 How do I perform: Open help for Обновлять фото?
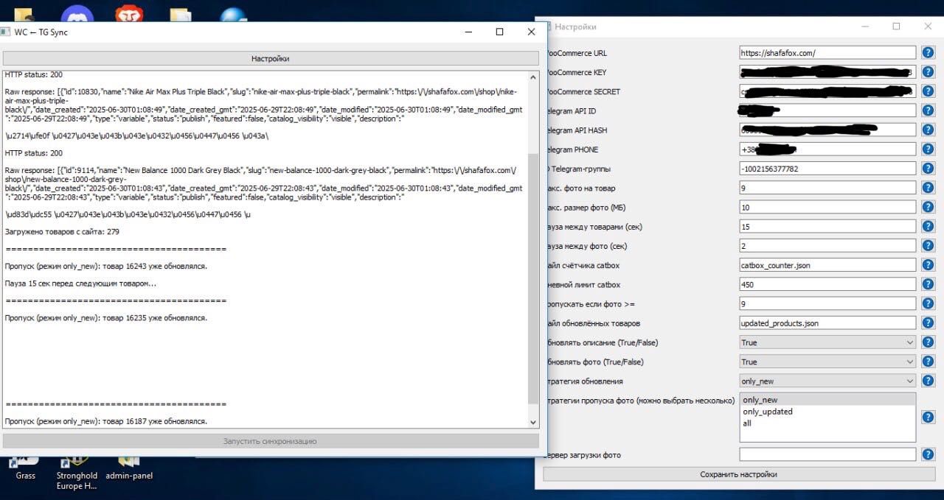tap(928, 362)
